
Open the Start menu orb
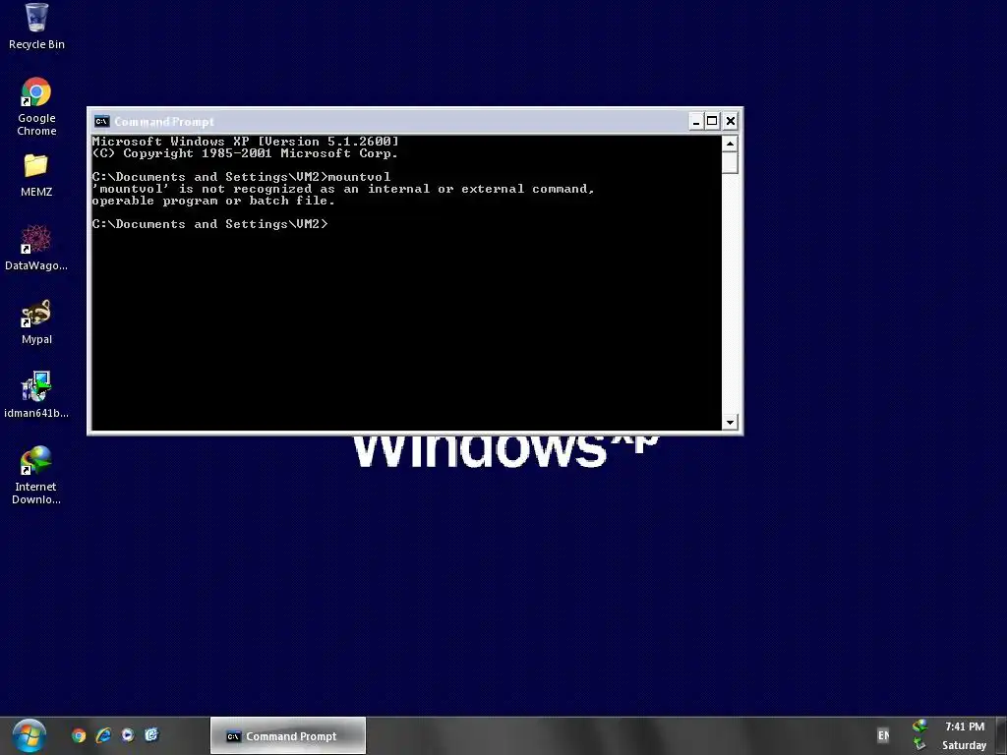coord(29,735)
